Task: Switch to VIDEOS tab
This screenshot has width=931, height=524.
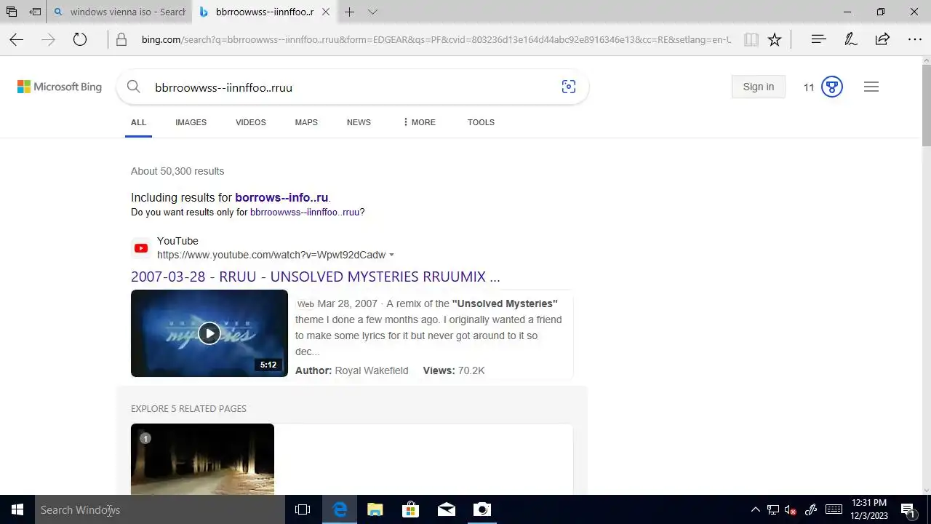Action: [251, 122]
